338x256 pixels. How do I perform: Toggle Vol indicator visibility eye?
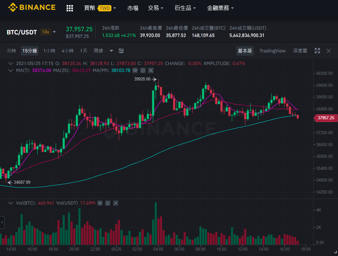pyautogui.click(x=100, y=203)
